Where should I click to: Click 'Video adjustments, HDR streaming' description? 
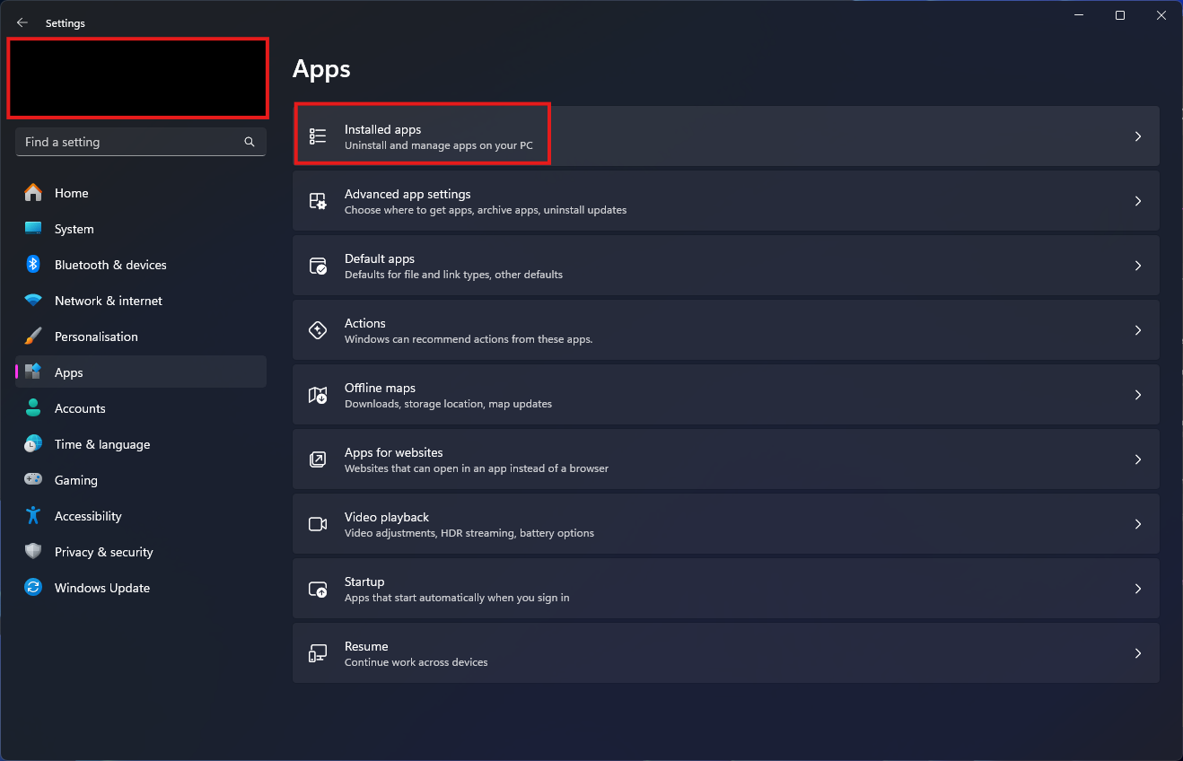pyautogui.click(x=469, y=533)
